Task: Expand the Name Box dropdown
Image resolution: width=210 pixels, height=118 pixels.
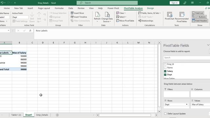Action: click(x=9, y=30)
